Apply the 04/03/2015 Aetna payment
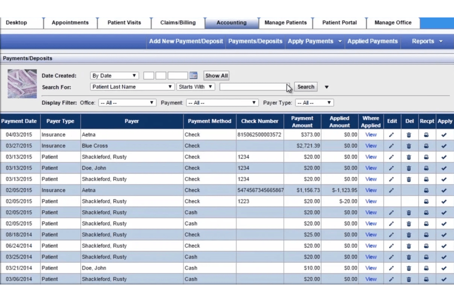Image resolution: width=454 pixels, height=302 pixels. pos(444,135)
